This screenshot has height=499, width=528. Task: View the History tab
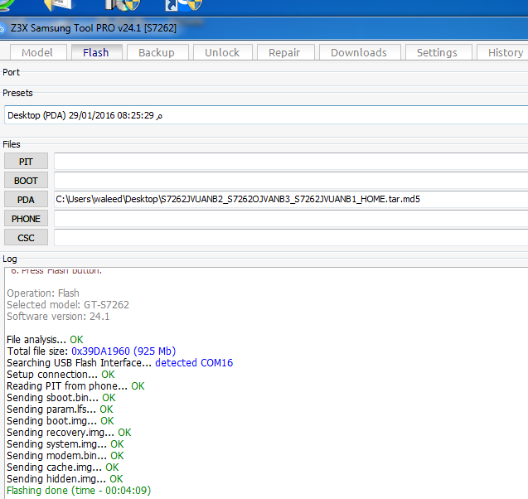point(503,52)
